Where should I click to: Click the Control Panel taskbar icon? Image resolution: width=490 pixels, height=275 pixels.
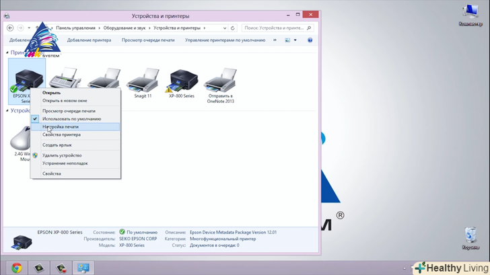[83, 268]
